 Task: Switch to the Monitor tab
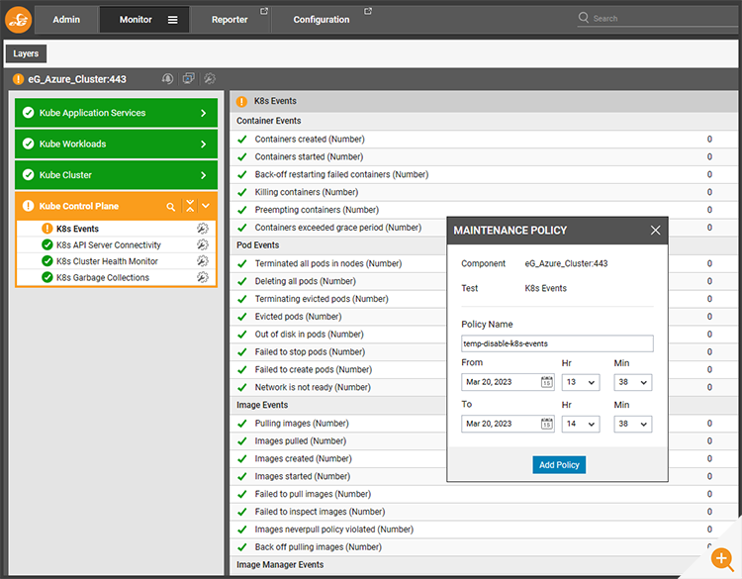click(136, 20)
